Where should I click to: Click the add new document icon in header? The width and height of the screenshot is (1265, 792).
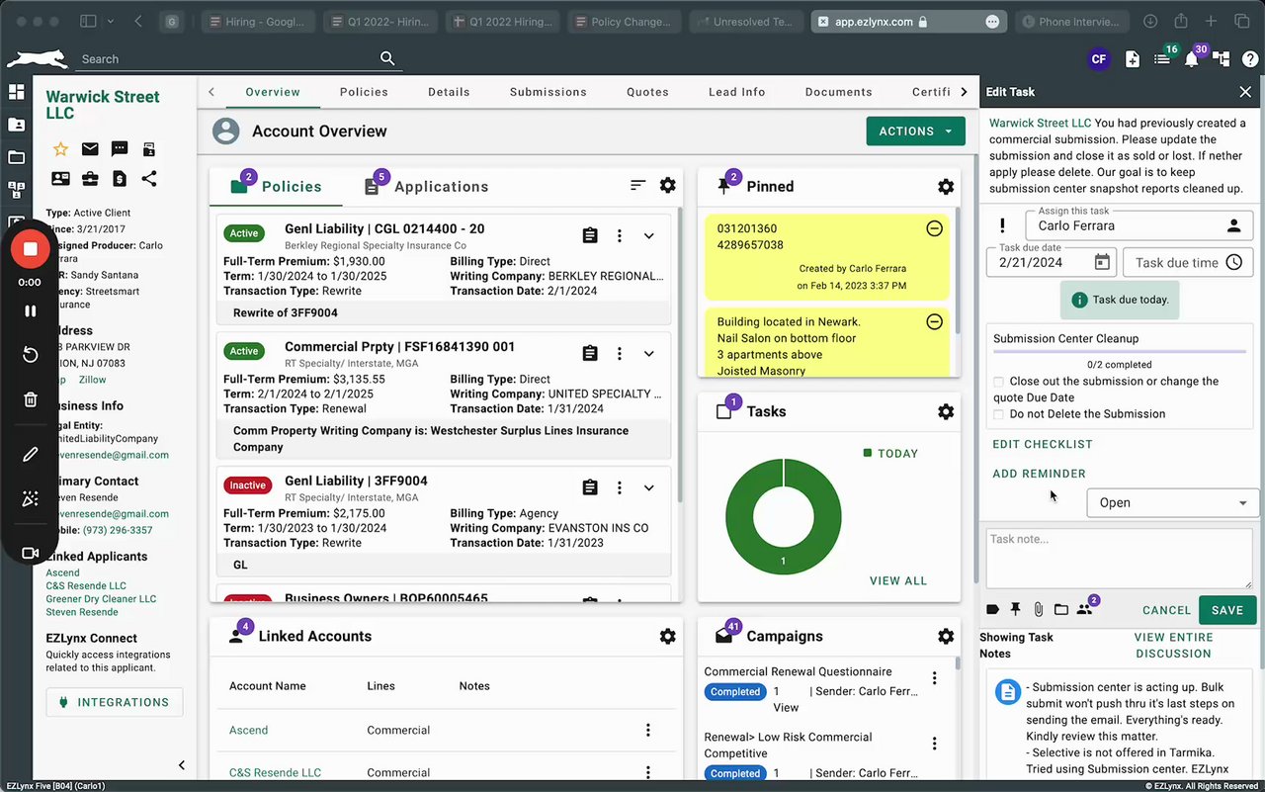click(x=1133, y=59)
